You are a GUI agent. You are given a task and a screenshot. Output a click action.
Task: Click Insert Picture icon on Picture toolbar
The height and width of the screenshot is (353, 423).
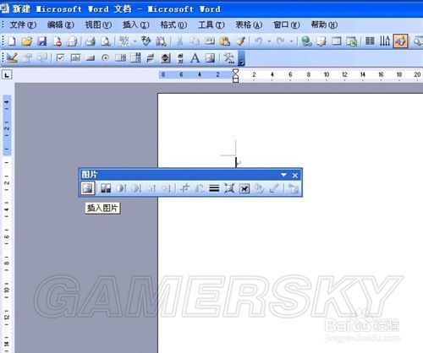pos(87,188)
